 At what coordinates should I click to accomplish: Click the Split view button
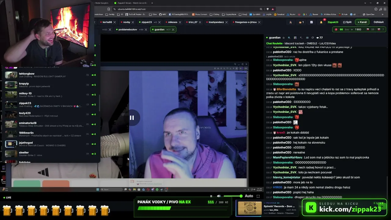[347, 22]
